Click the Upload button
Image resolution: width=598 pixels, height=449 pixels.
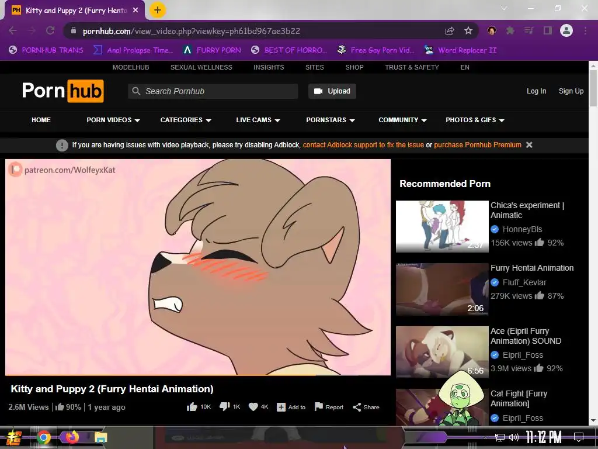tap(332, 91)
